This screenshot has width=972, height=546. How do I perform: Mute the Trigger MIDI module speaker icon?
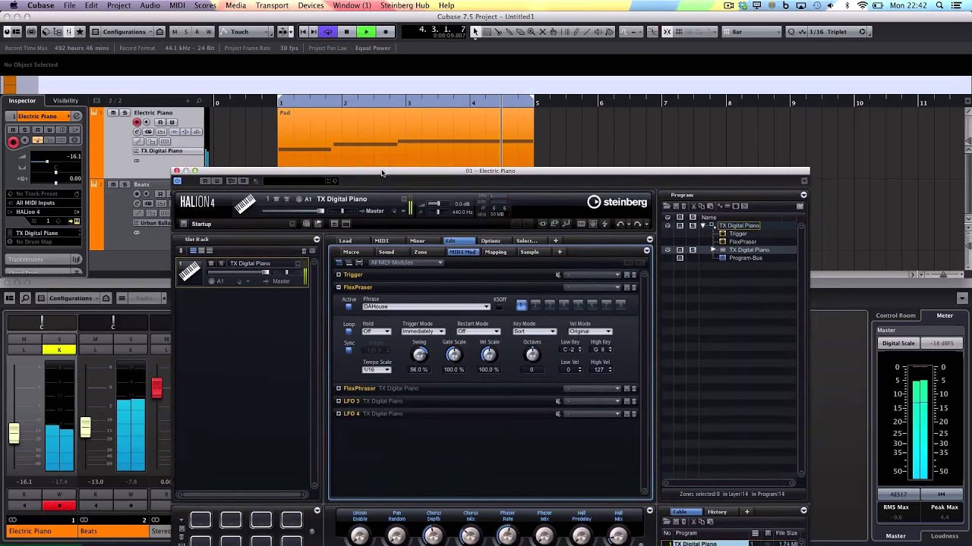point(558,275)
